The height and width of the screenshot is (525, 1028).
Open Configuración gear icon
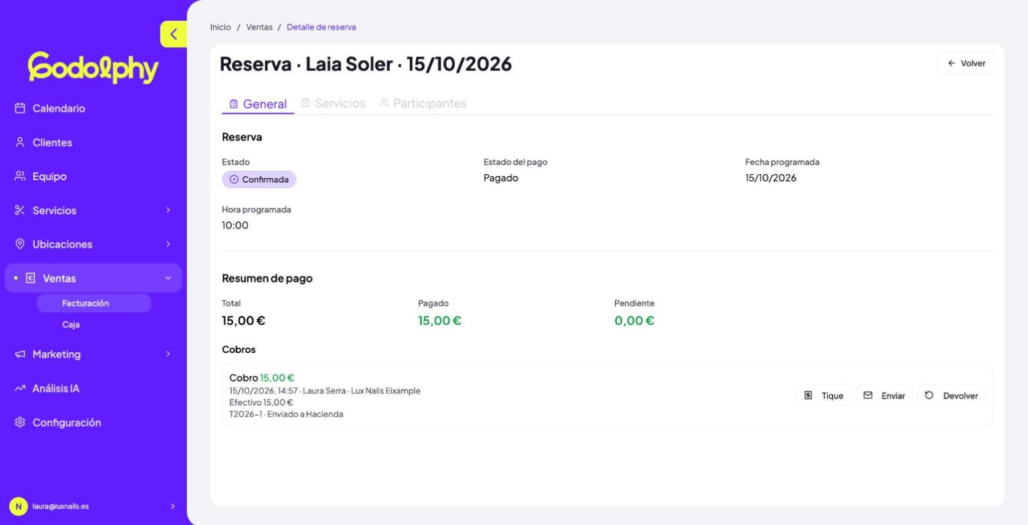click(x=20, y=422)
